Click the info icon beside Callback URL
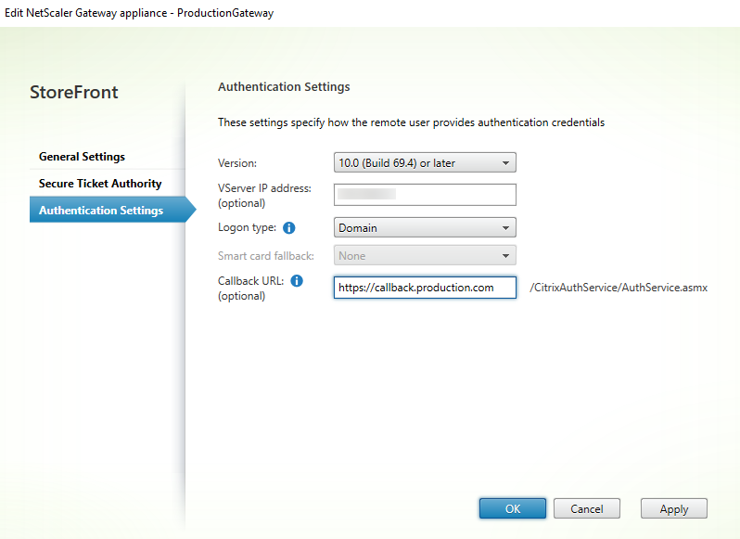This screenshot has height=539, width=740. click(297, 281)
